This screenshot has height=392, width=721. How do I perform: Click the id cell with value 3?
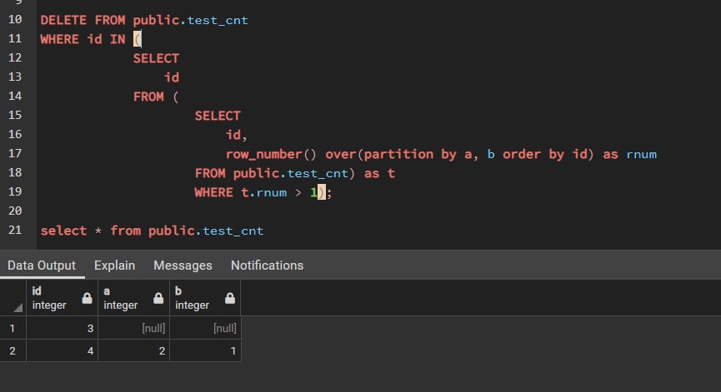tap(62, 328)
